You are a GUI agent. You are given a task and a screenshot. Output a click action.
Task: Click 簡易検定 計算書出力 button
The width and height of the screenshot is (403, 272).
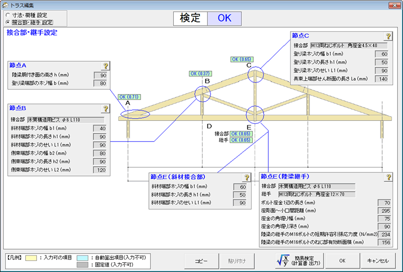coord(300,261)
